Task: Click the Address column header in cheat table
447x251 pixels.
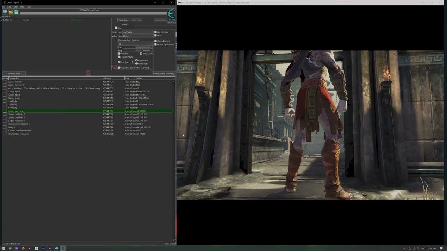Action: pos(113,78)
